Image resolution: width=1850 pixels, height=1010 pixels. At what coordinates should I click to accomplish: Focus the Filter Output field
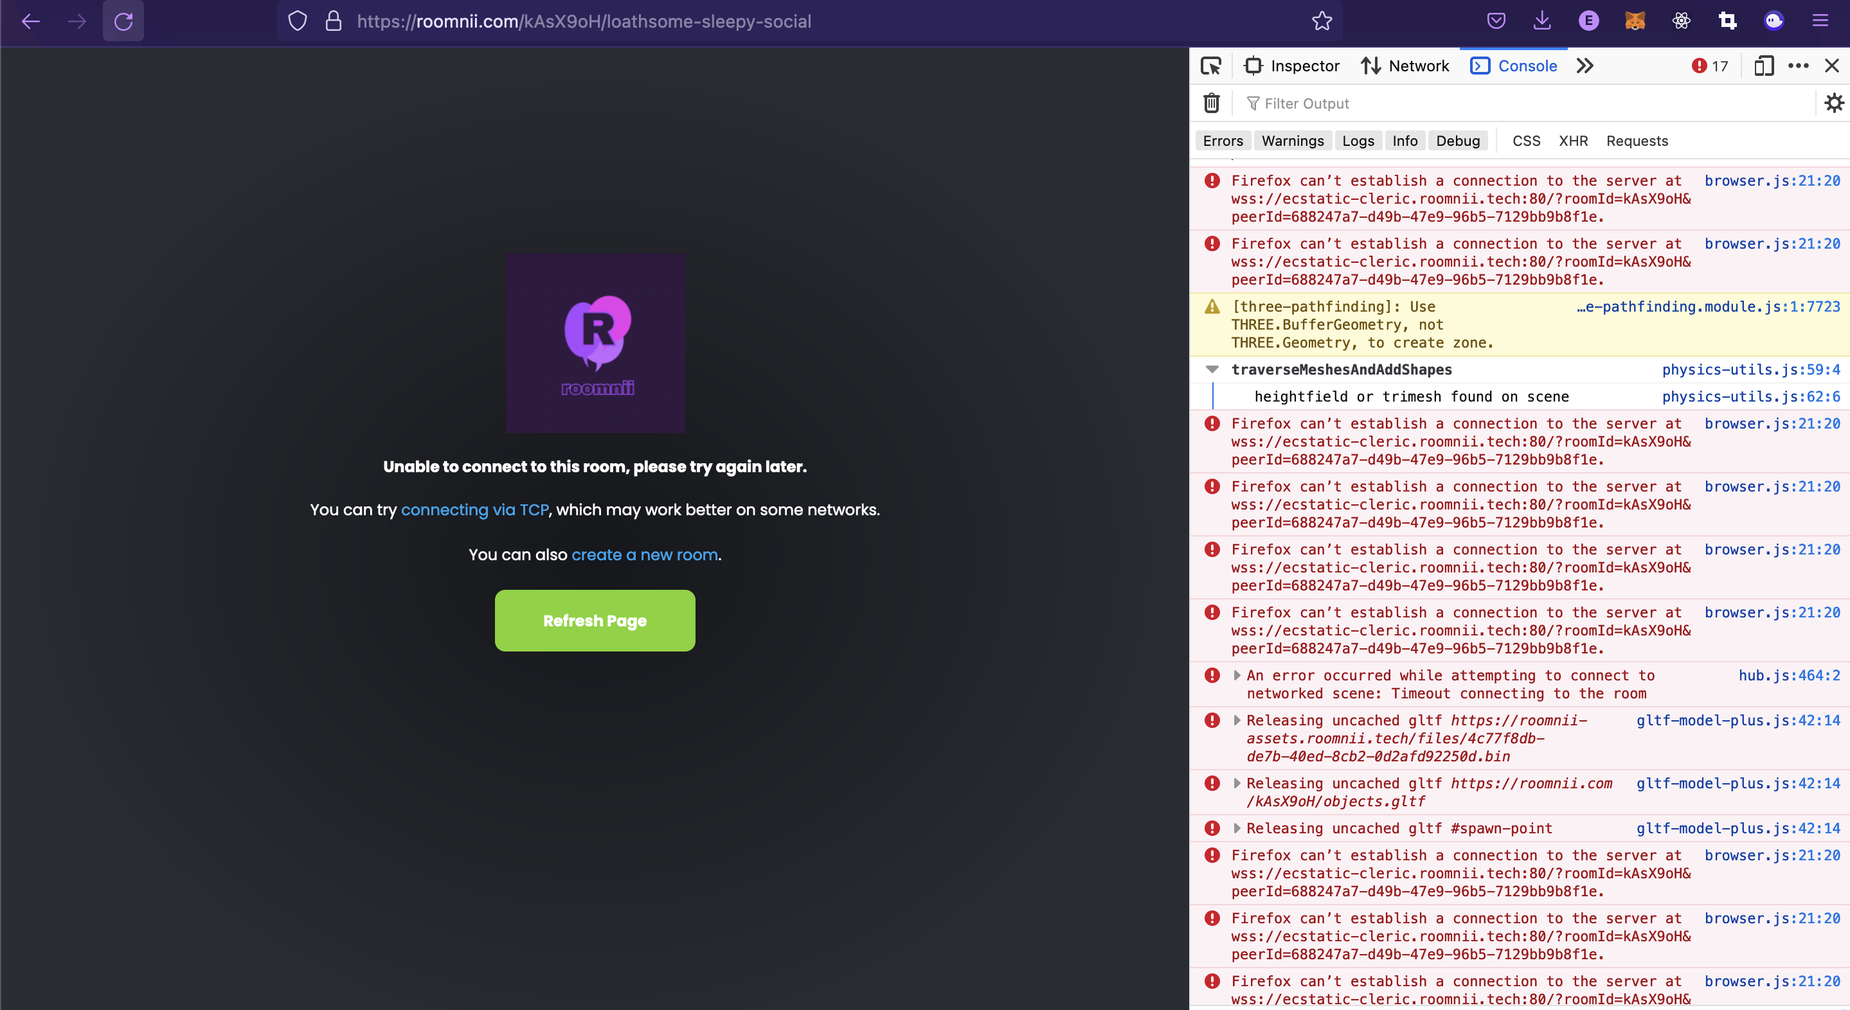click(x=1523, y=103)
